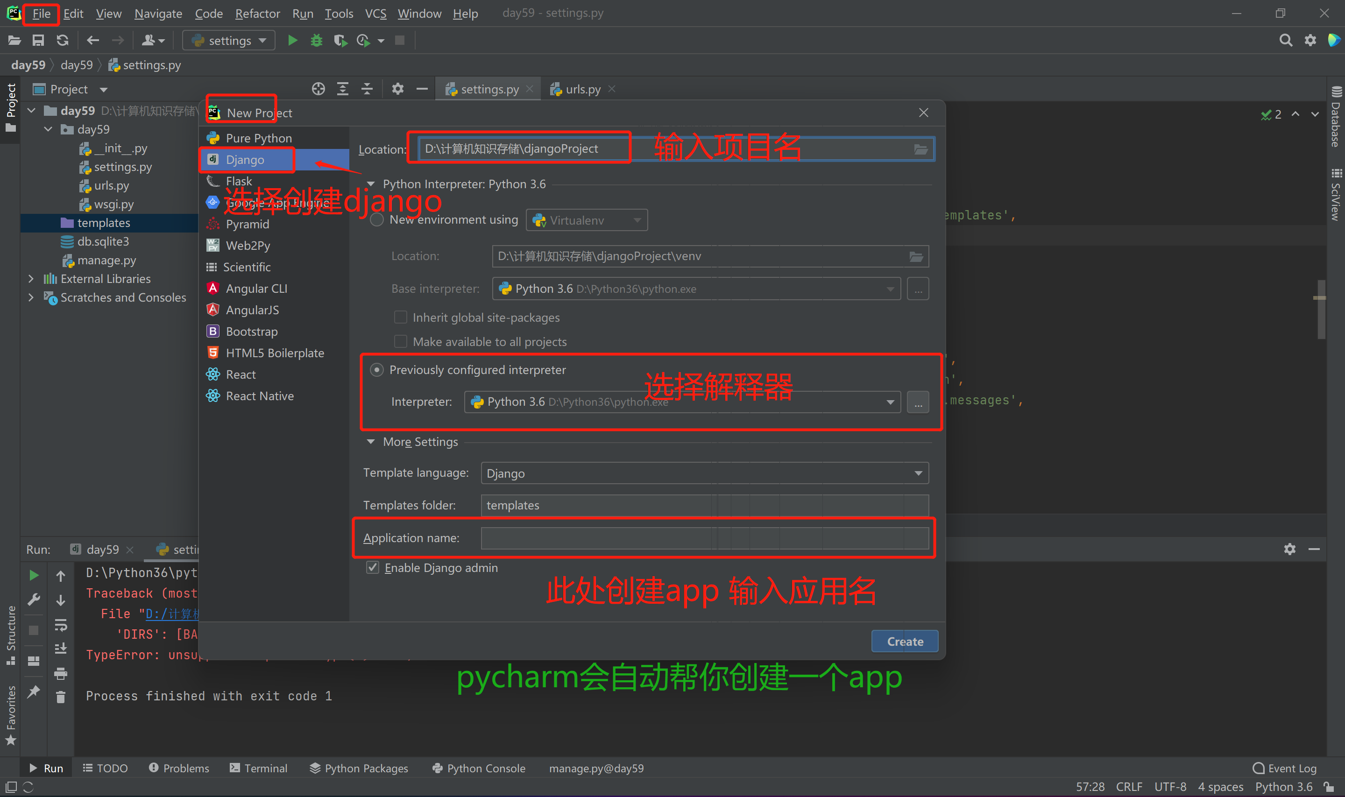
Task: Click the wrench icon in Run panel
Action: point(33,600)
